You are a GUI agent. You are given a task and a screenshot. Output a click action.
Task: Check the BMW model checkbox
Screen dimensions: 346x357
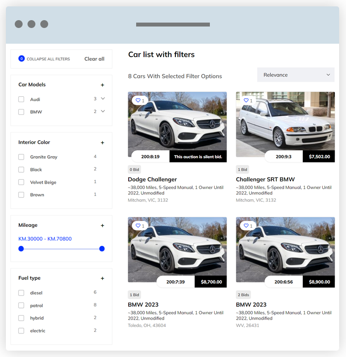[21, 112]
